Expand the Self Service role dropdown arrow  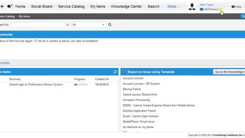(220, 9)
